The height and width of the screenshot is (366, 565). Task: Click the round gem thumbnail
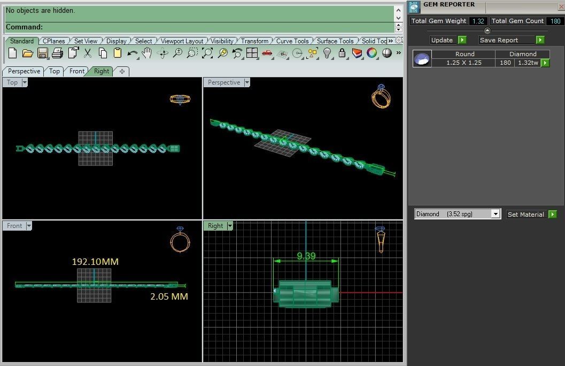point(422,59)
